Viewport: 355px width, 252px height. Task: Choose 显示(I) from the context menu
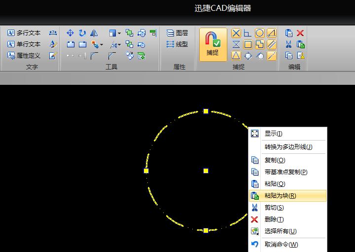287,134
